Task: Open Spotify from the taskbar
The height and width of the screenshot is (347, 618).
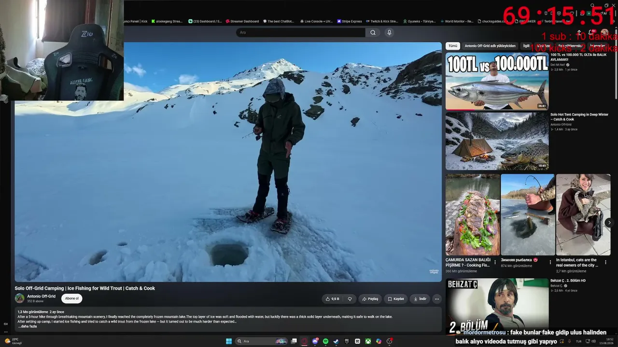Action: click(326, 341)
